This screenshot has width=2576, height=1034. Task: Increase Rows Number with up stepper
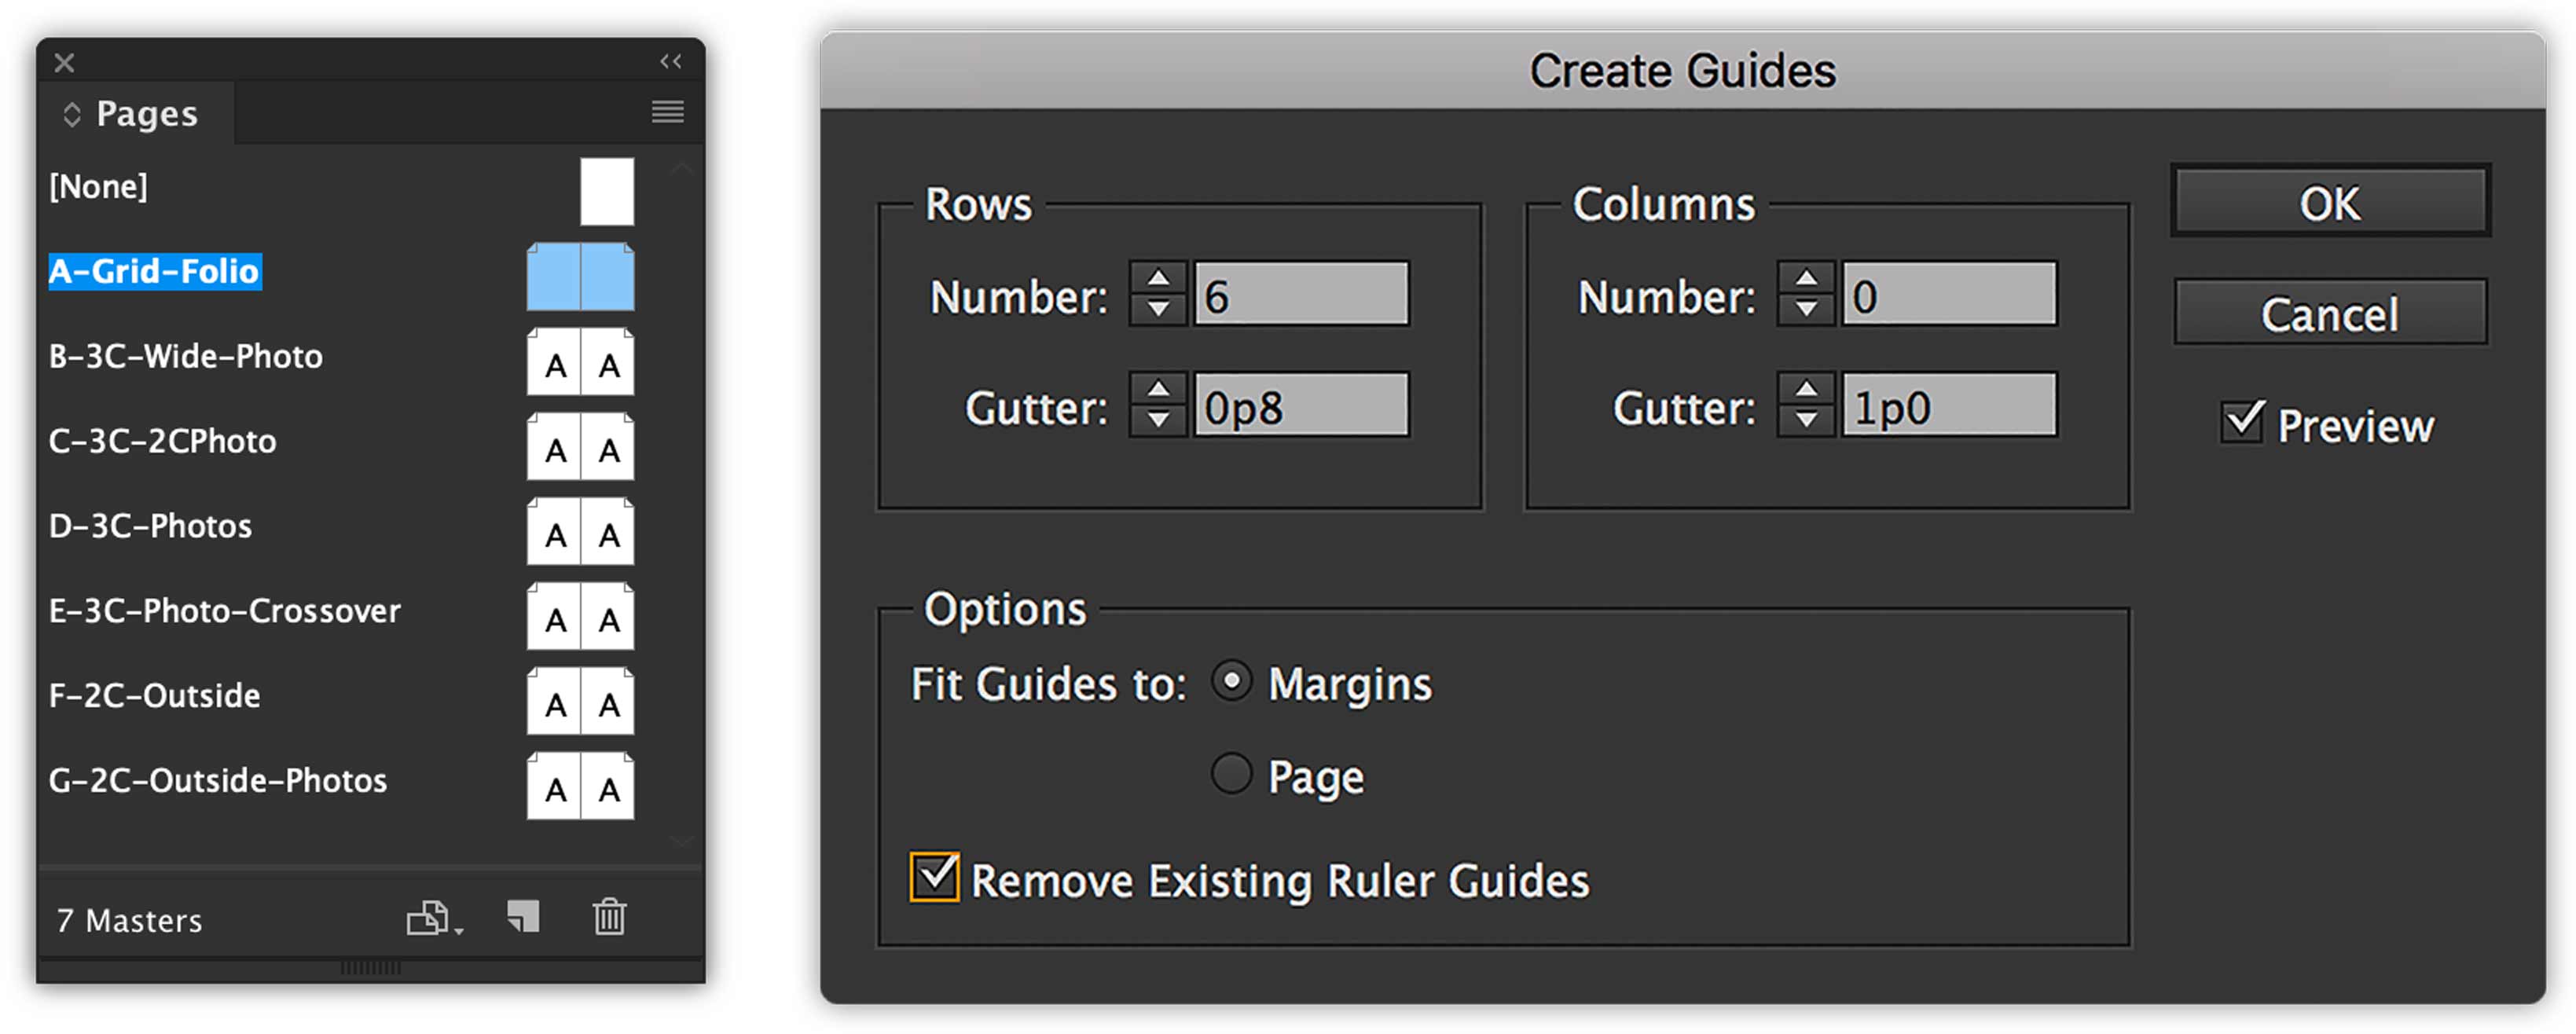coord(1158,278)
